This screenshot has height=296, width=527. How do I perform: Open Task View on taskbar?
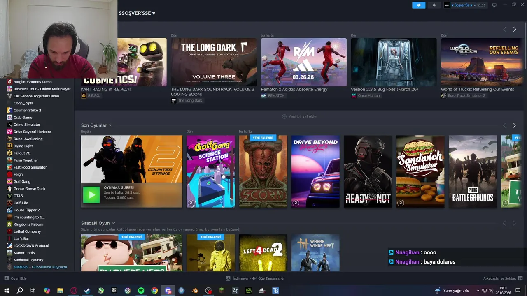(x=33, y=290)
